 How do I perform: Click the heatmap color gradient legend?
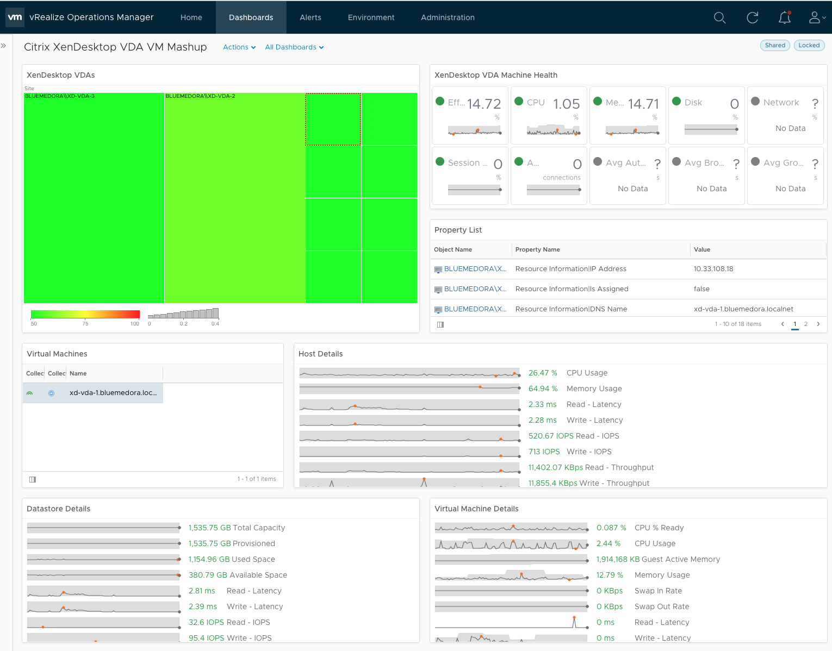[x=85, y=314]
